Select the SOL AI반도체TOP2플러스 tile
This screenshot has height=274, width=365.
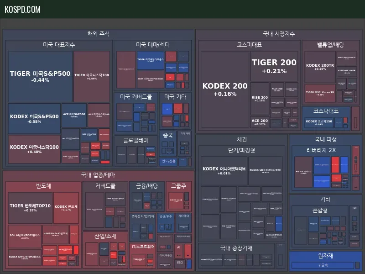pyautogui.click(x=25, y=236)
